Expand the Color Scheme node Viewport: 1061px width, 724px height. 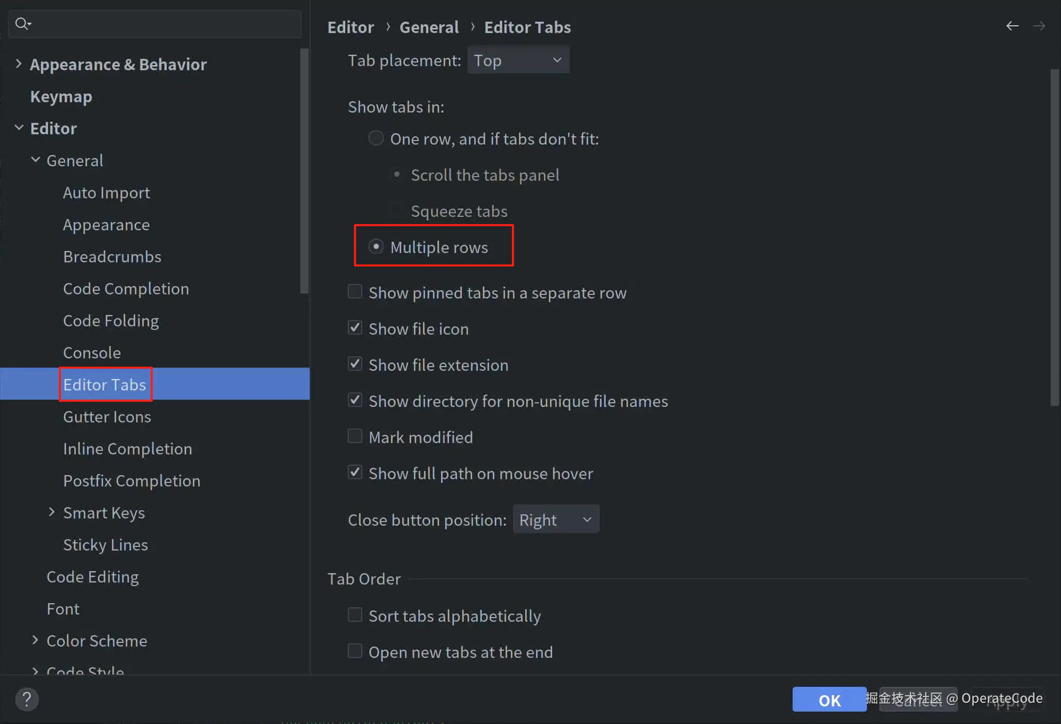[35, 640]
